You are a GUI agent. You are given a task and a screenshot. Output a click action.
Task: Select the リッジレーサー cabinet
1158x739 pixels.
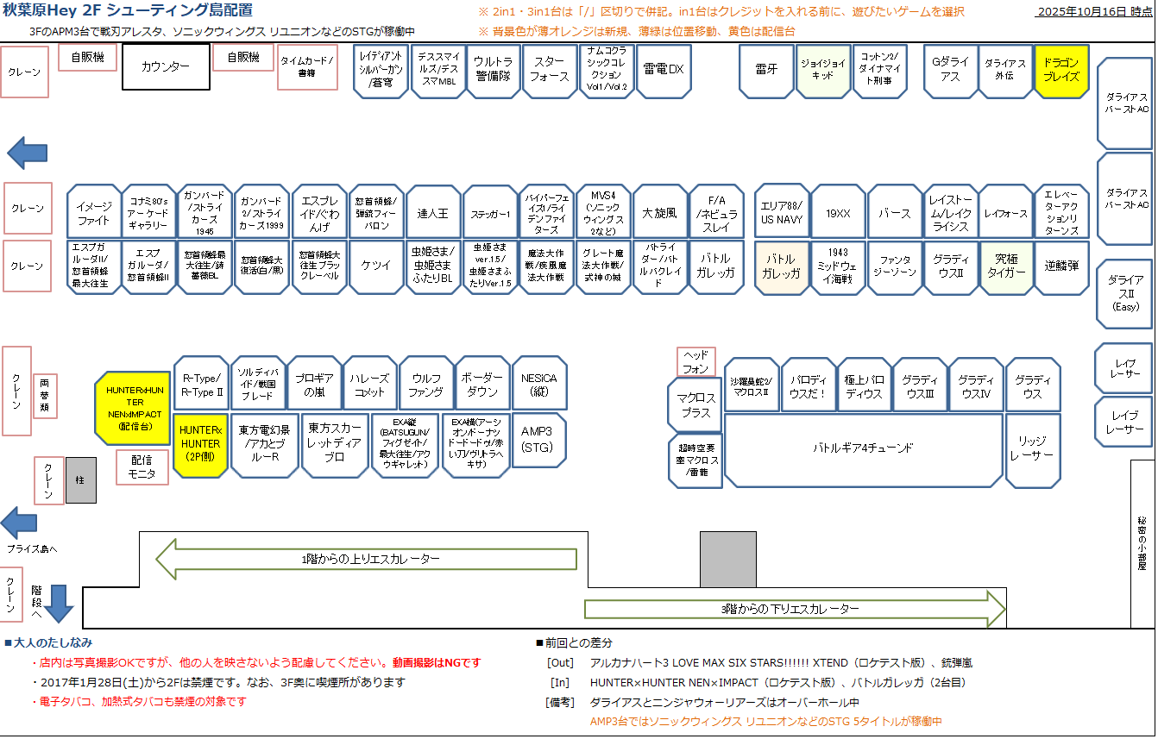(x=1032, y=448)
